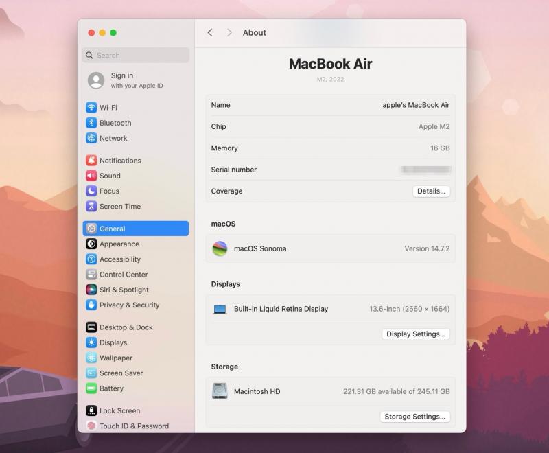Open the Wi-Fi settings pane
This screenshot has width=549, height=453.
136,108
